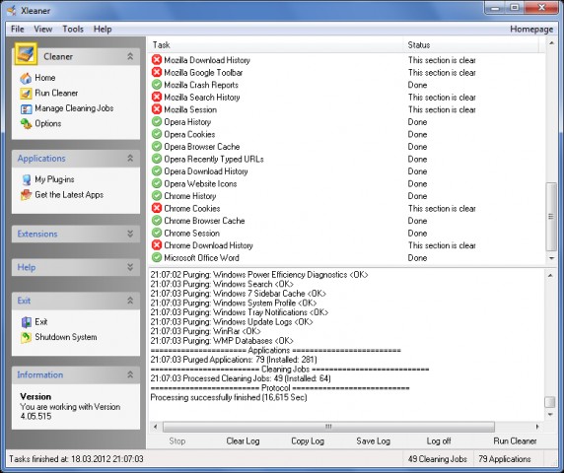Screen dimensions: 564x473
Task: Collapse the Cleaner sidebar panel
Action: point(130,56)
